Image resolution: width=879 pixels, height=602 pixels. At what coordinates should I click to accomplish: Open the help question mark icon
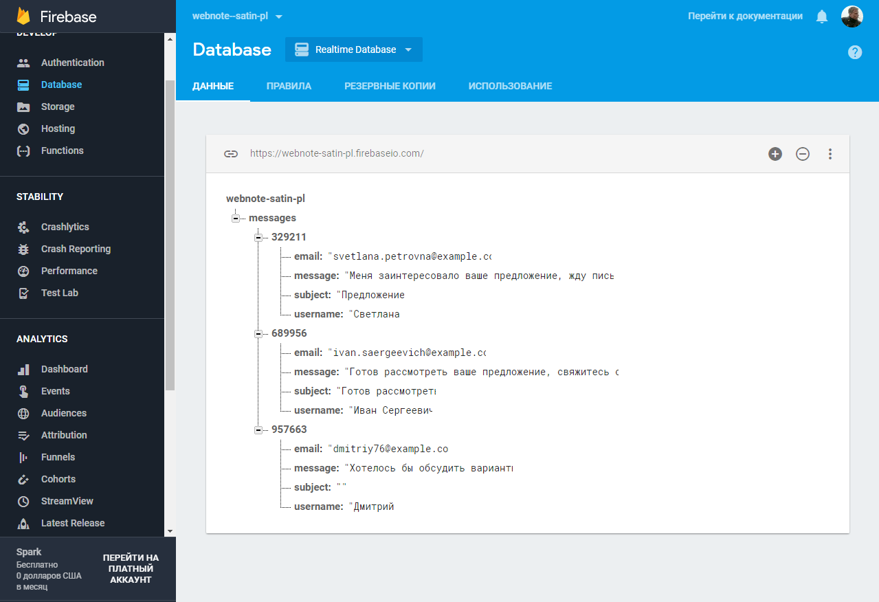[x=854, y=52]
